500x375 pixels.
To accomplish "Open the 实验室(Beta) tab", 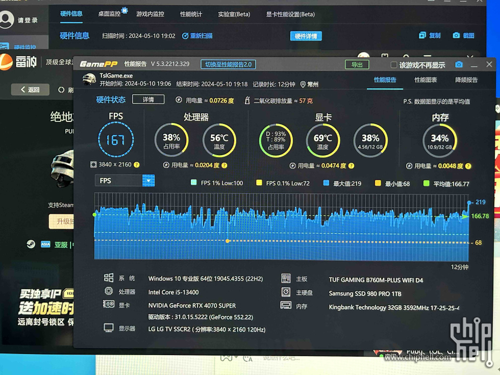I will coord(234,14).
